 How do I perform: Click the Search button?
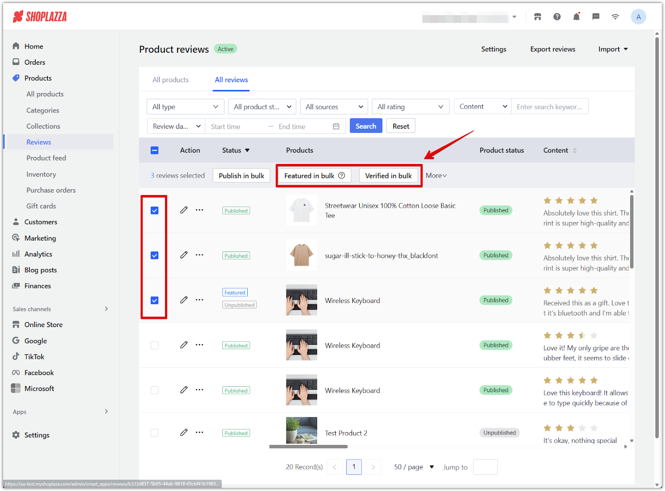[x=366, y=126]
